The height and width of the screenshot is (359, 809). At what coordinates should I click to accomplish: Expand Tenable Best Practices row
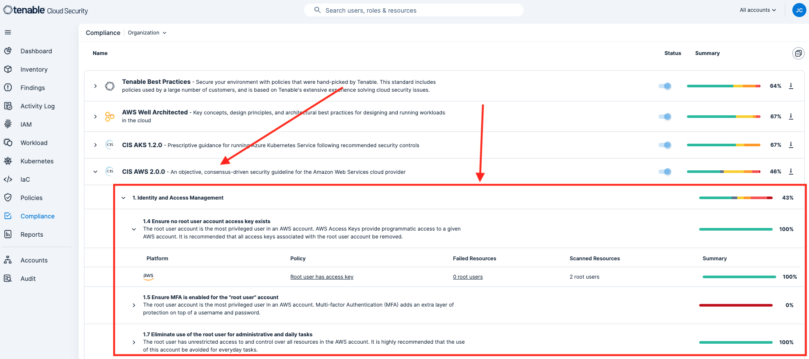pyautogui.click(x=95, y=86)
